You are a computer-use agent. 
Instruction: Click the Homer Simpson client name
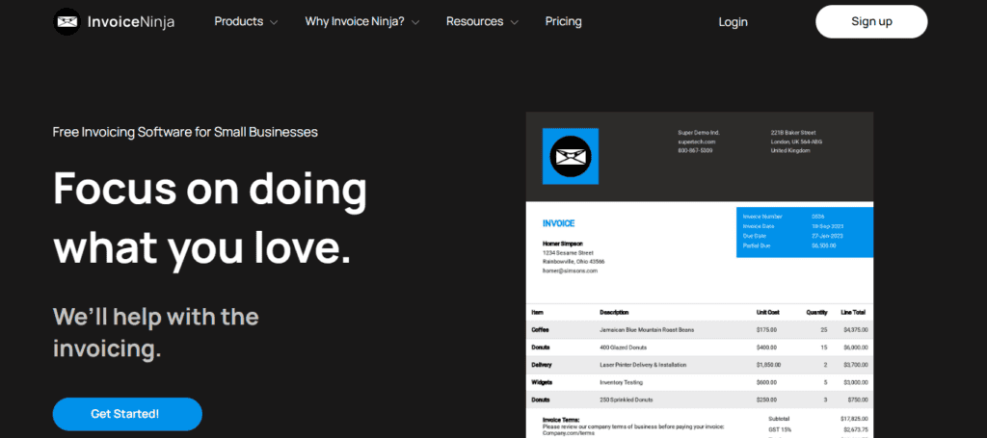[x=563, y=244]
